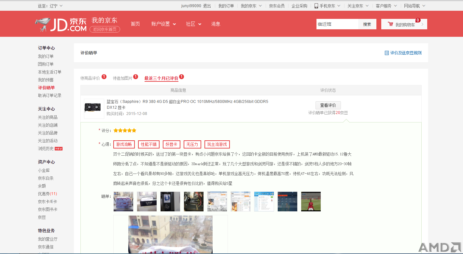
Task: Open 我的预售 in the sidebar
Action: pos(46,80)
